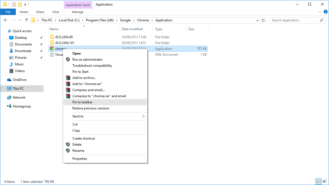Choose Open in the context menu
329x185 pixels.
(105, 53)
